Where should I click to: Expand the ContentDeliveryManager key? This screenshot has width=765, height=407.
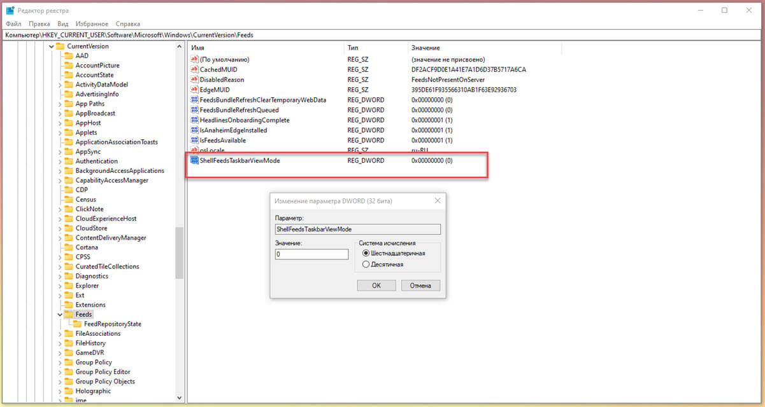point(60,238)
